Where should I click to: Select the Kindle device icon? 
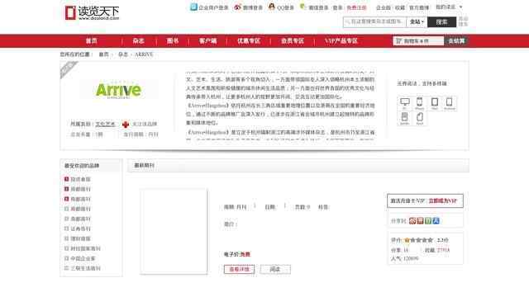pos(404,118)
